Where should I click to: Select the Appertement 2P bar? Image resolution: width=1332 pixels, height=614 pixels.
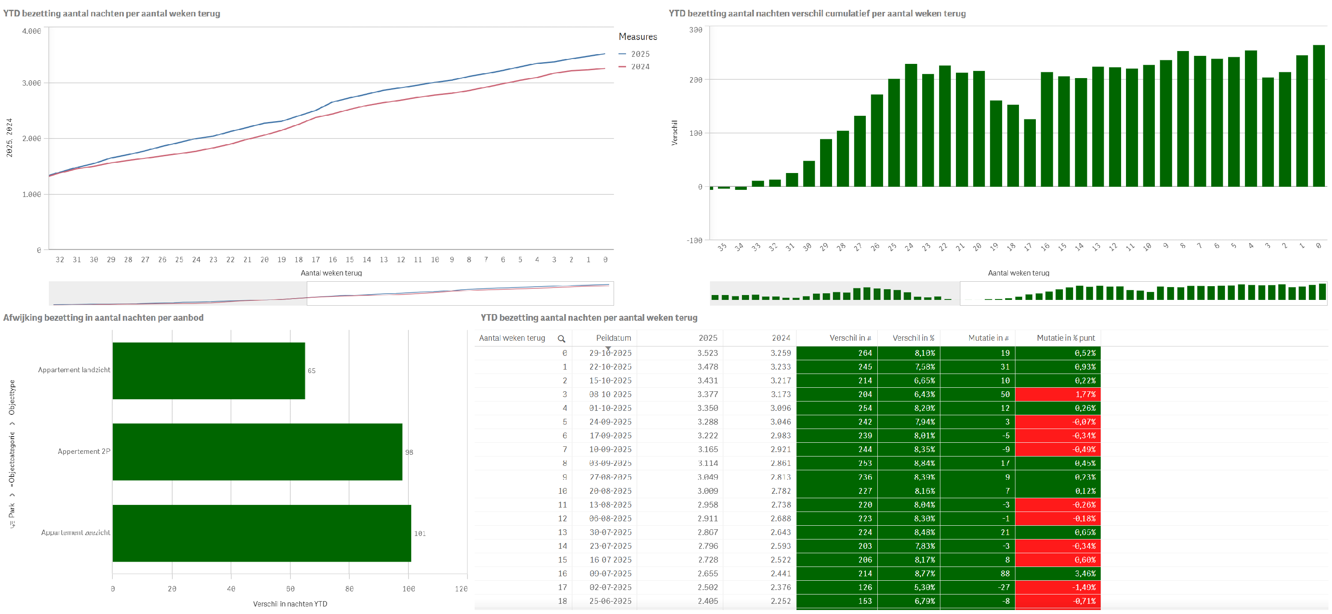click(x=257, y=452)
